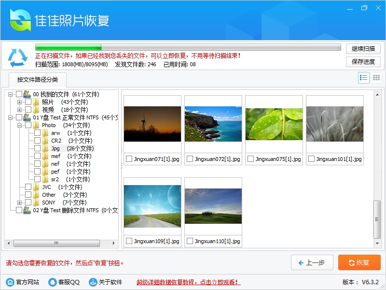Open the Jingxuan075[1].jpg leaf thumbnail
Screen dimensions: 386x290
point(274,124)
